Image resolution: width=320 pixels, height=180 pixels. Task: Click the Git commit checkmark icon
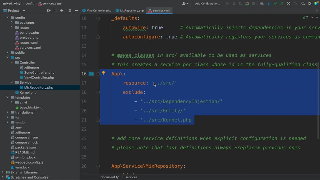[x=276, y=3]
